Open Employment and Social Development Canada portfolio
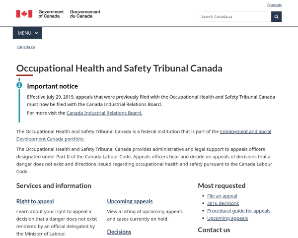Viewport: 298px width, 238px height. (x=144, y=135)
